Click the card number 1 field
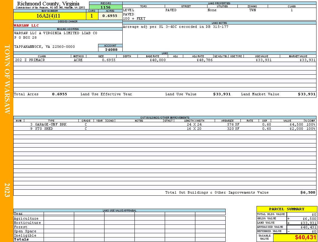Image resolution: width=318 pixels, height=242 pixels. click(92, 16)
